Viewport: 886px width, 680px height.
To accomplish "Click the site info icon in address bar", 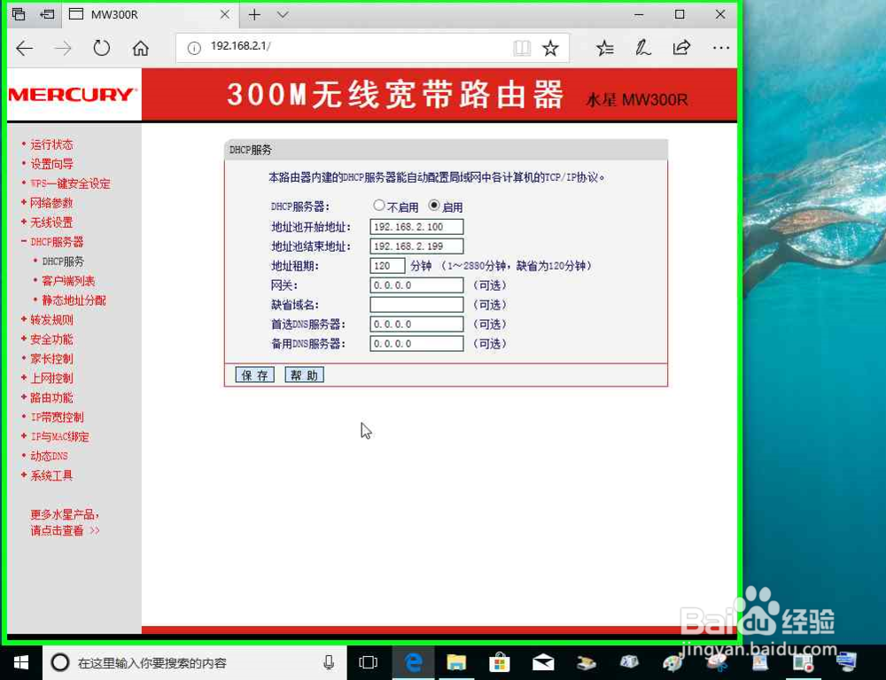I will [195, 49].
